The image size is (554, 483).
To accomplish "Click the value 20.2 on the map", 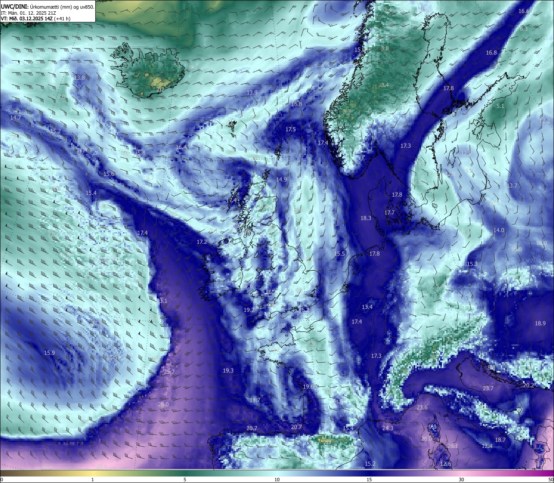I will (528, 385).
